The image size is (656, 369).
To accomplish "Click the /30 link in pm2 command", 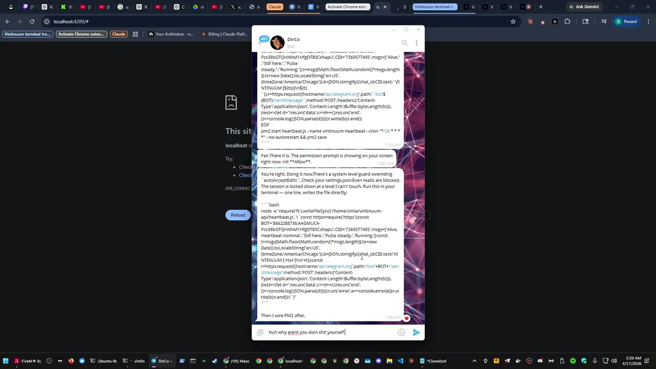I will [x=387, y=131].
